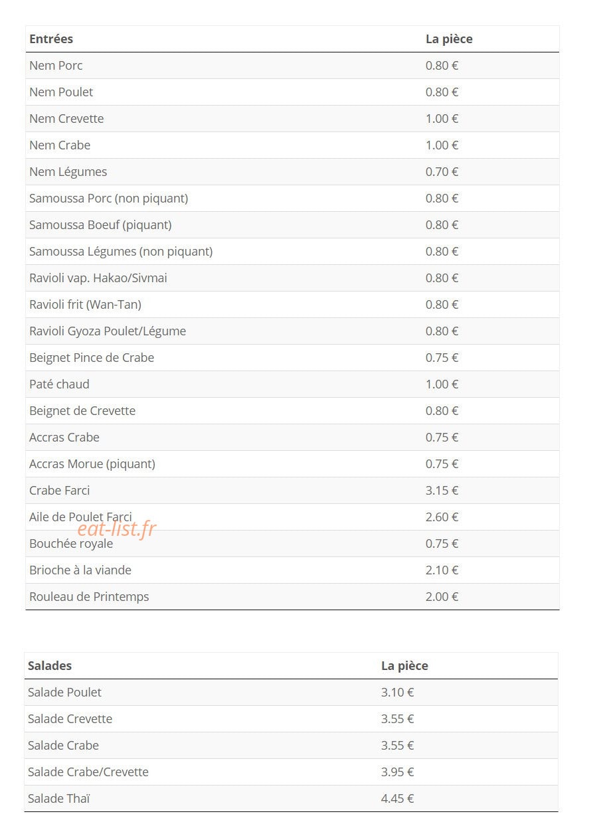Click the 3.15 € price of Crabe Farci

[x=442, y=491]
